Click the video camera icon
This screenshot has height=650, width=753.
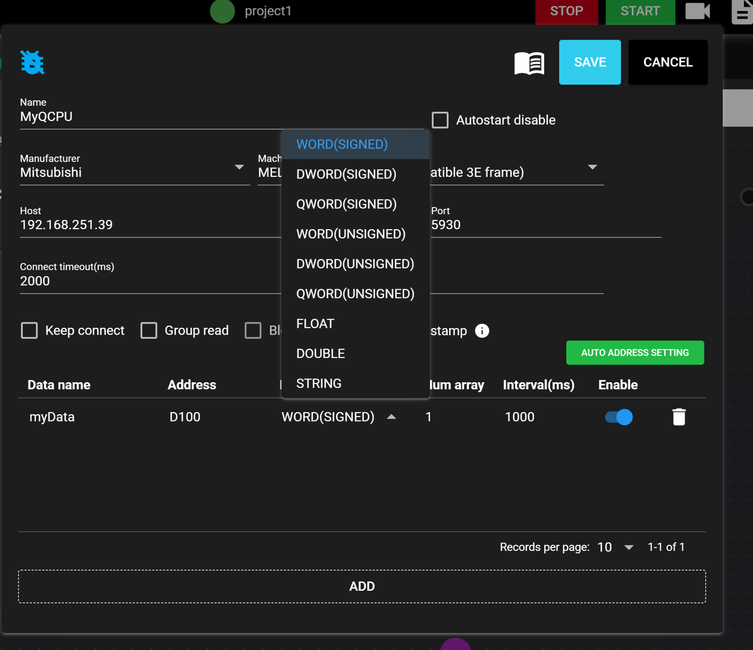point(697,11)
